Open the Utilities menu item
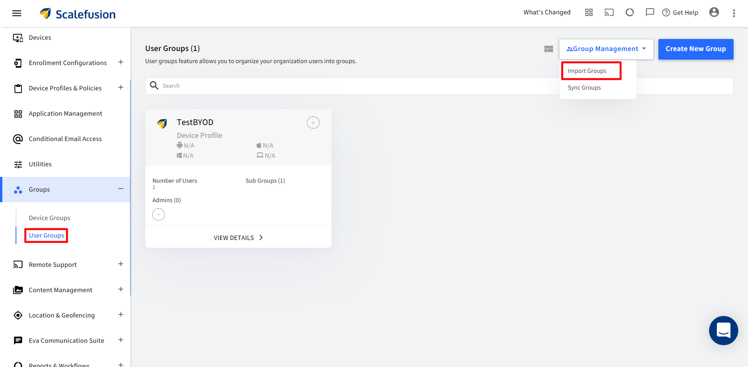This screenshot has height=367, width=748. click(x=40, y=164)
